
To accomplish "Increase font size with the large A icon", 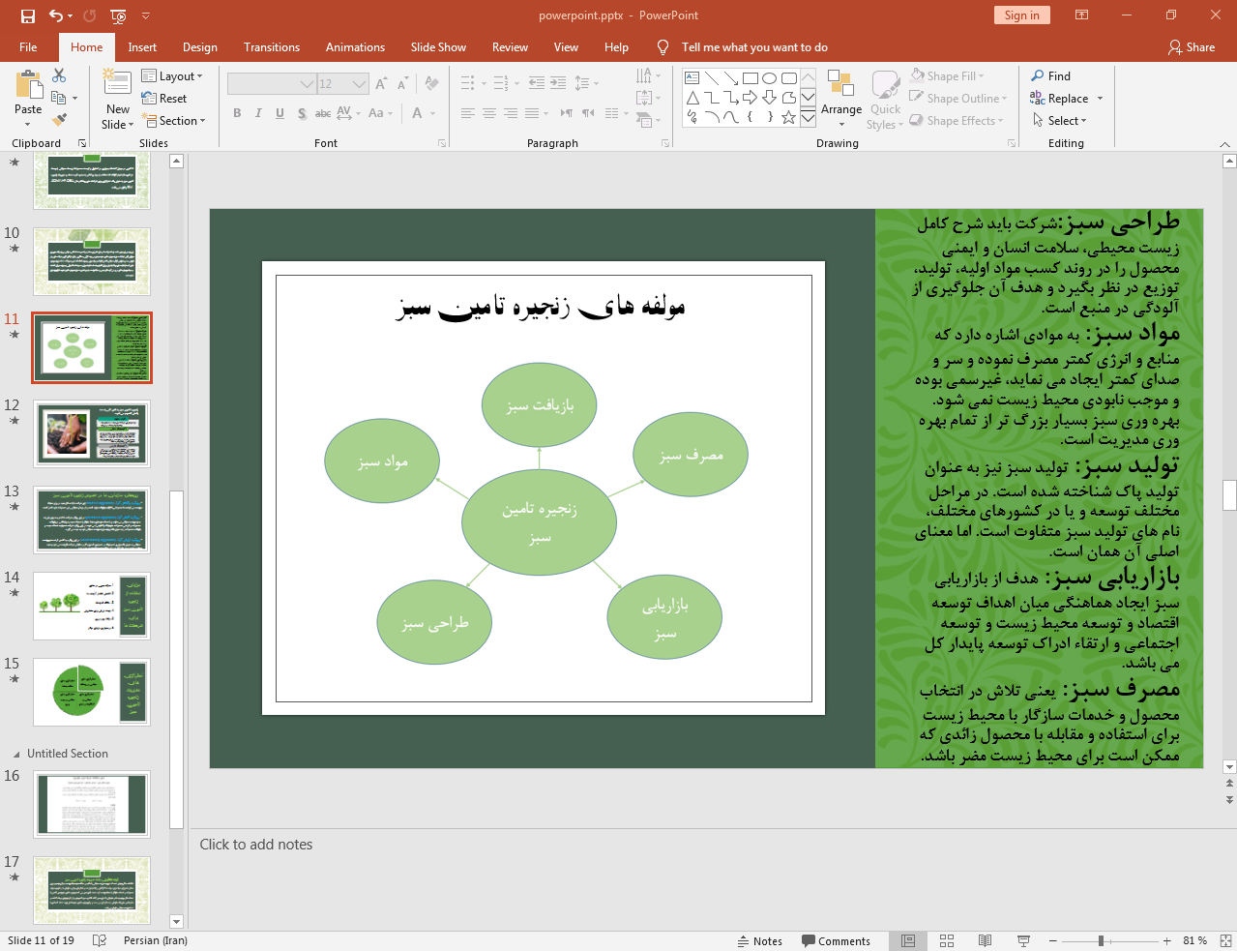I will tap(381, 84).
